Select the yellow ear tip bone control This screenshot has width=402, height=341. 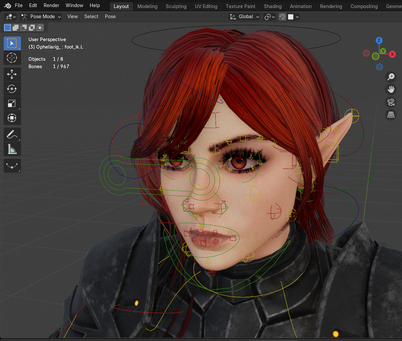pyautogui.click(x=352, y=116)
